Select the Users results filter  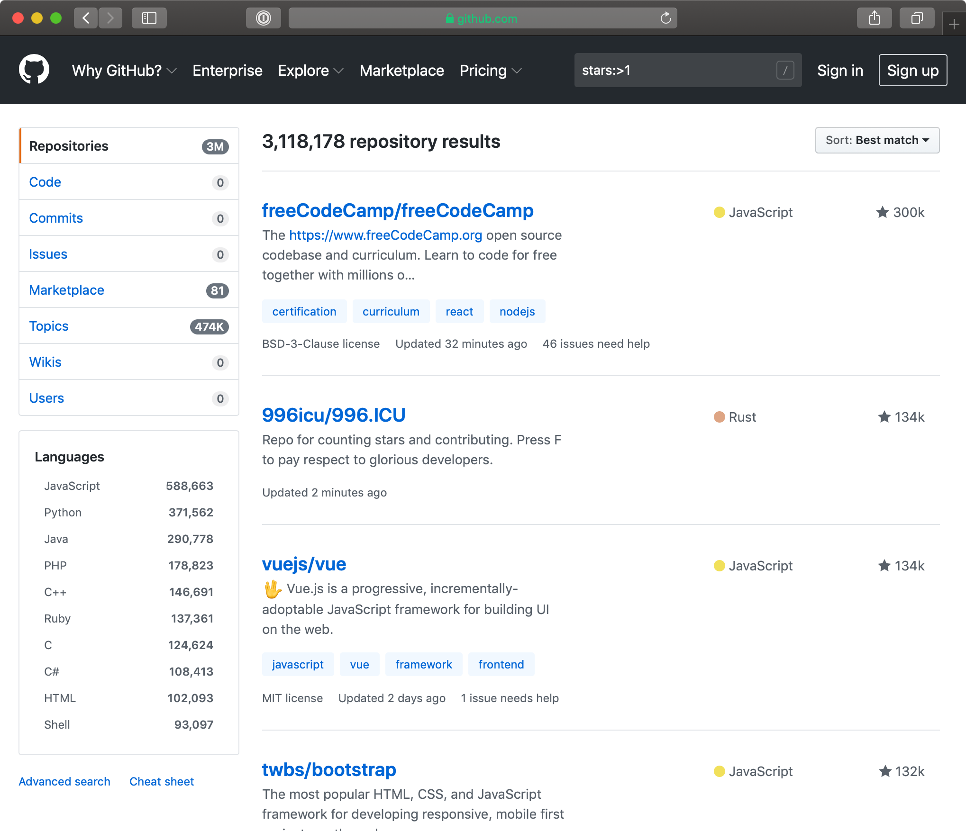click(129, 398)
